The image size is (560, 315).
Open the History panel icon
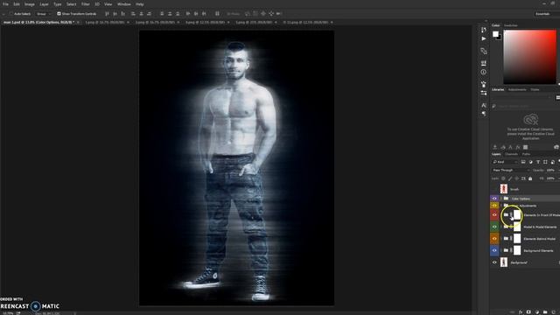tap(484, 30)
